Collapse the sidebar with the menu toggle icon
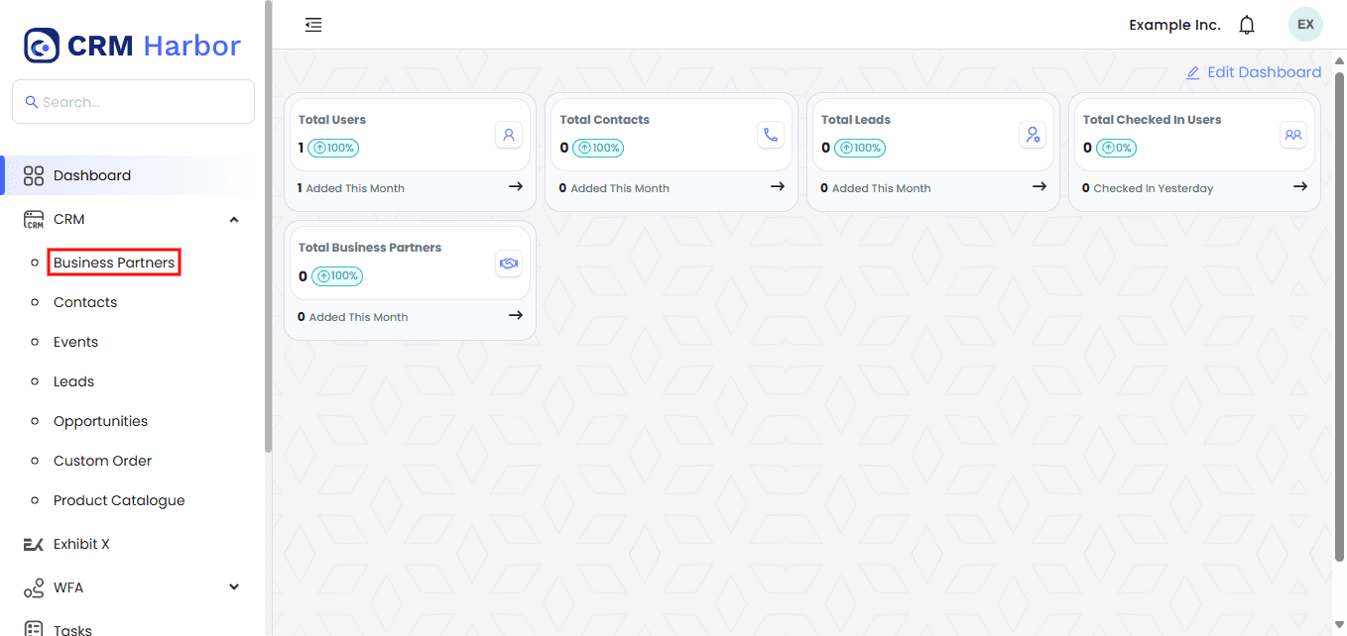1347x636 pixels. tap(313, 25)
